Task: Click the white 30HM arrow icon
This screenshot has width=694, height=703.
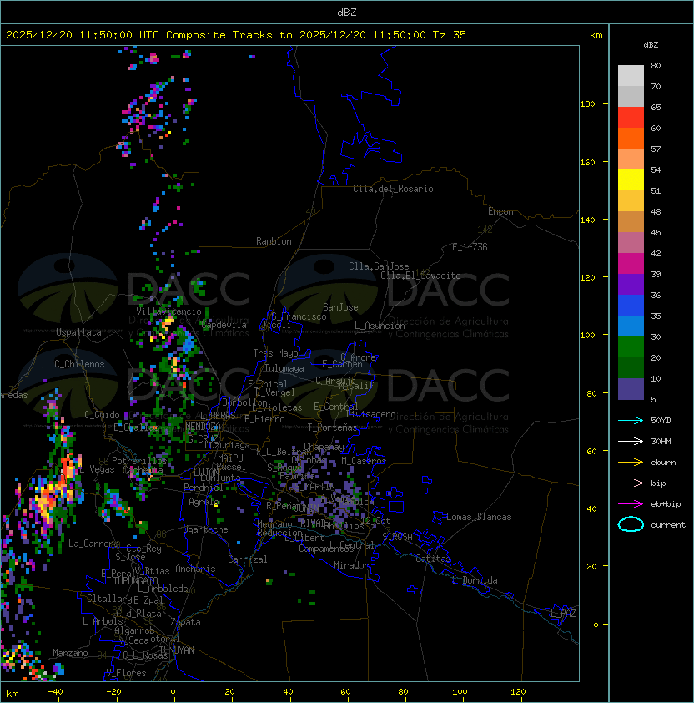Action: (631, 441)
